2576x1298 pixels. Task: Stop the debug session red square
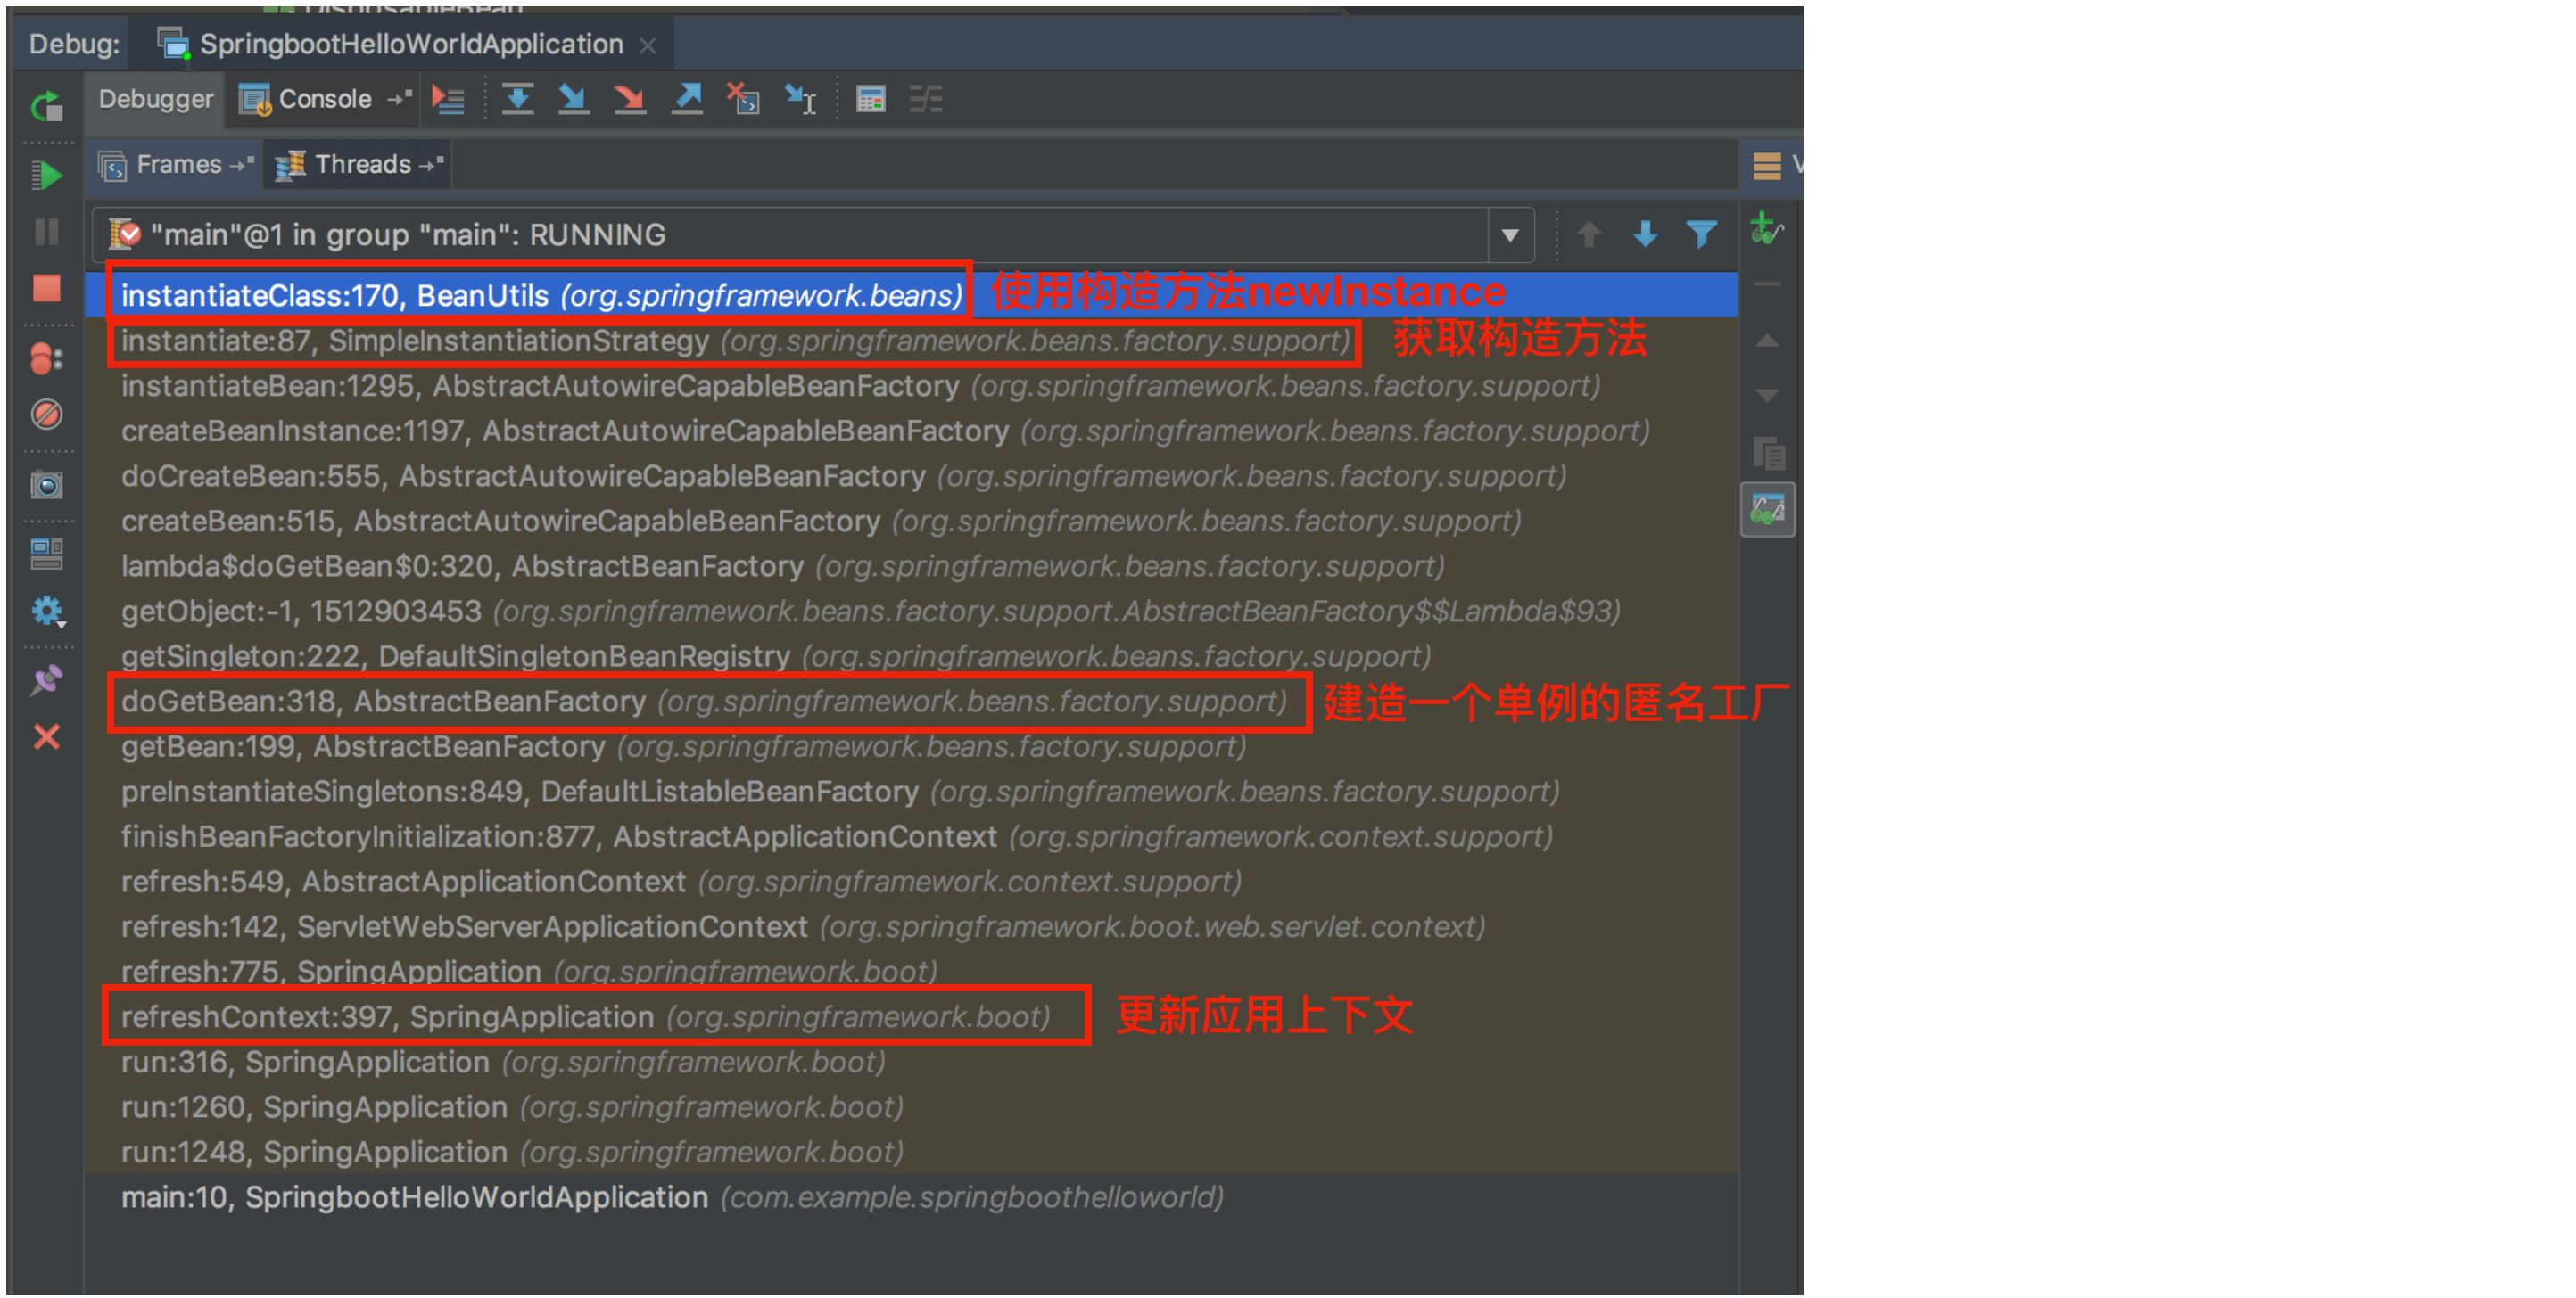point(47,288)
